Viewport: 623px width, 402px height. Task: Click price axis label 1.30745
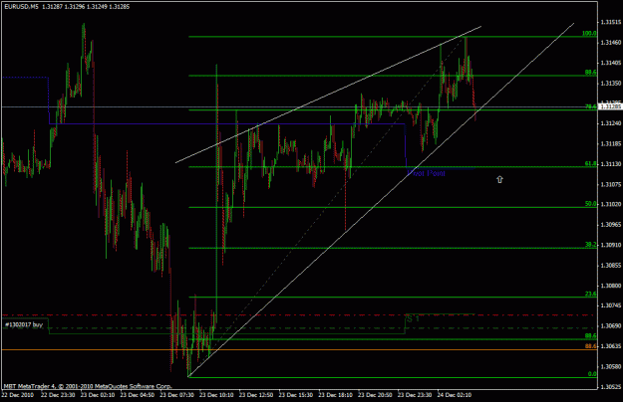tap(611, 305)
